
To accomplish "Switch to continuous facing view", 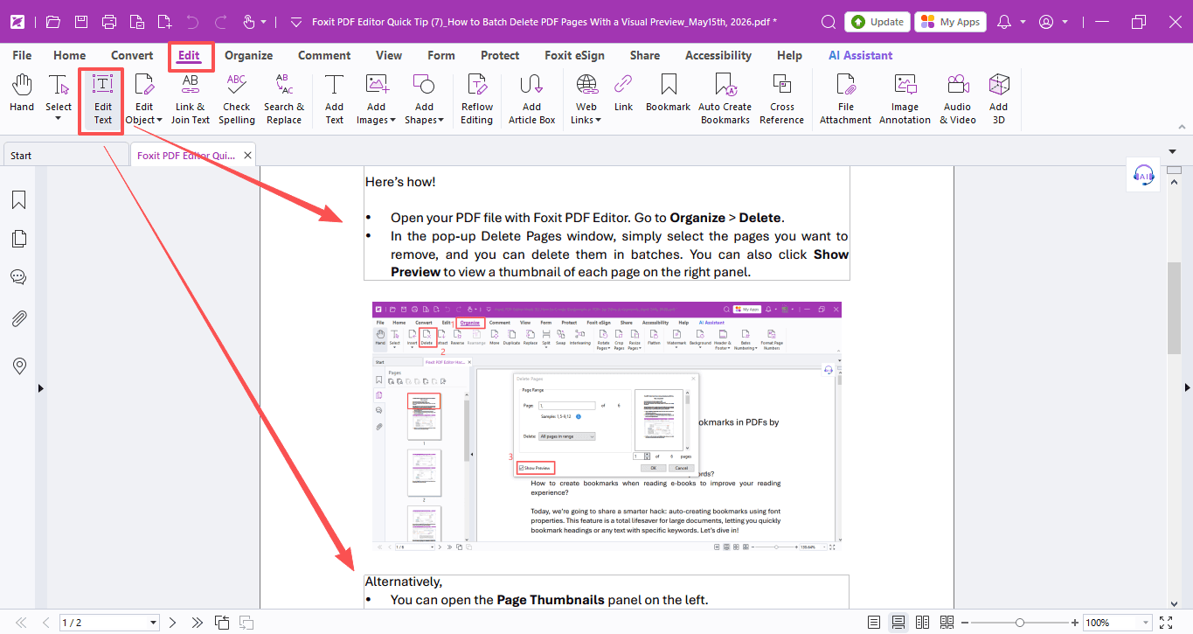I will pos(947,623).
